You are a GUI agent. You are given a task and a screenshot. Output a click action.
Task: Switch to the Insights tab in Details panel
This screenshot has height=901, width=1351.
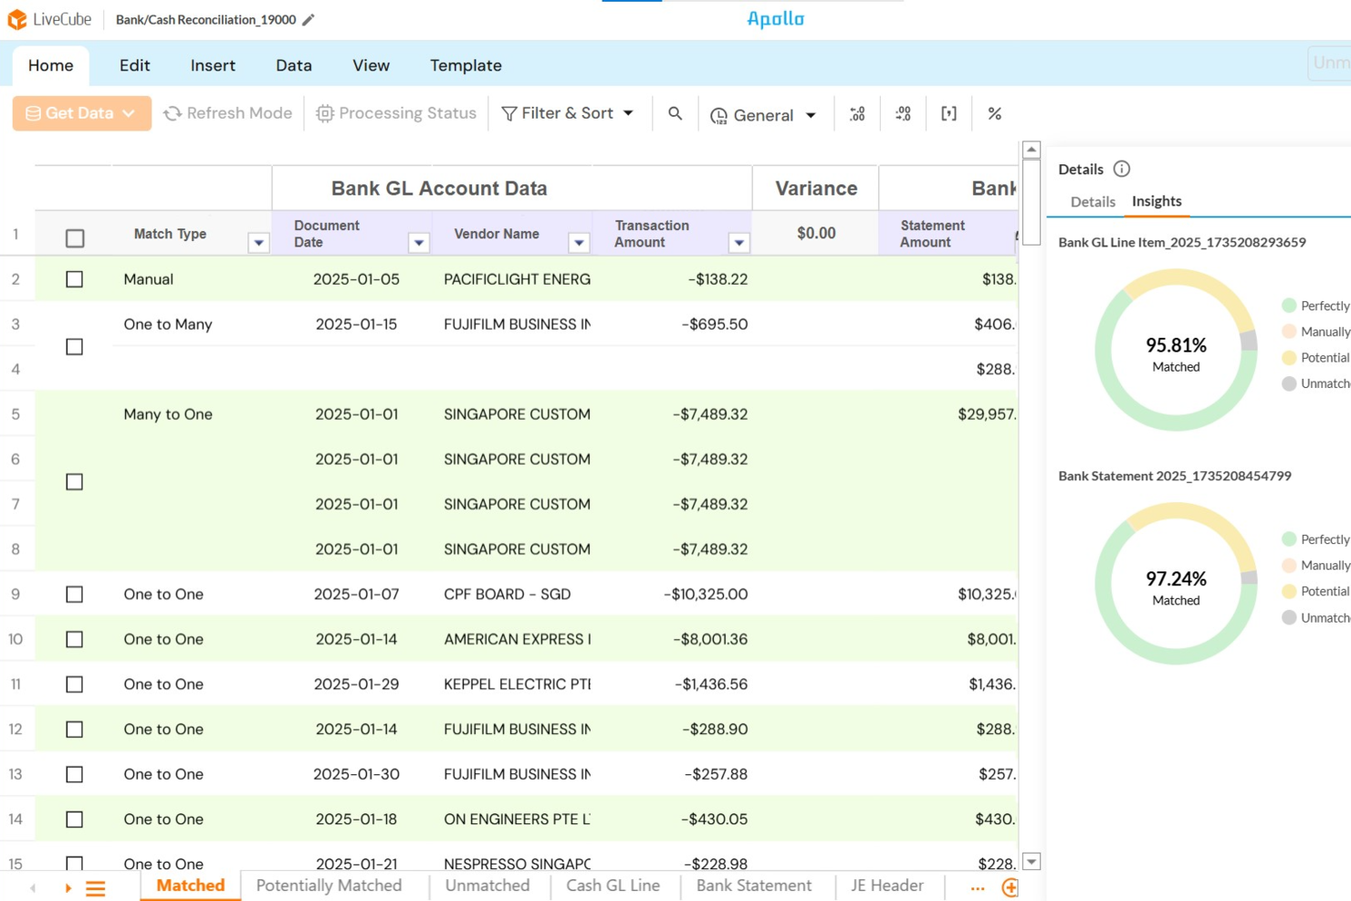click(x=1157, y=202)
